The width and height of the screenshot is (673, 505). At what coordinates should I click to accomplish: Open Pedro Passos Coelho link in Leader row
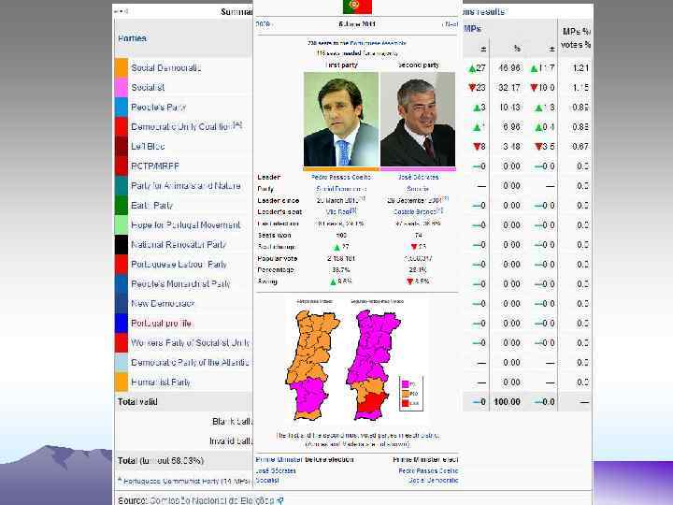click(341, 177)
